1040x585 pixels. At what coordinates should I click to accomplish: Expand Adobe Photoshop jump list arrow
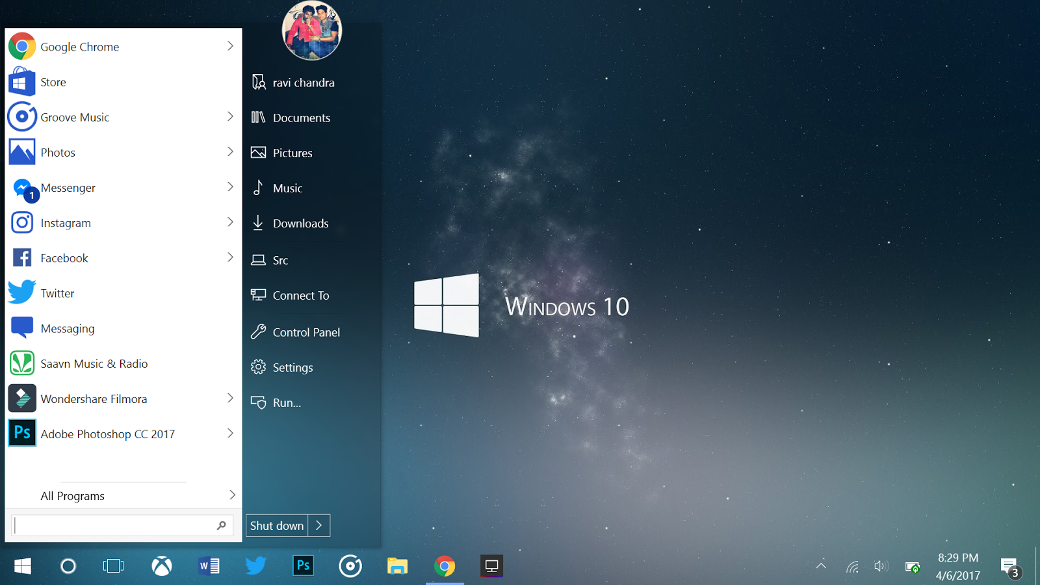click(230, 433)
